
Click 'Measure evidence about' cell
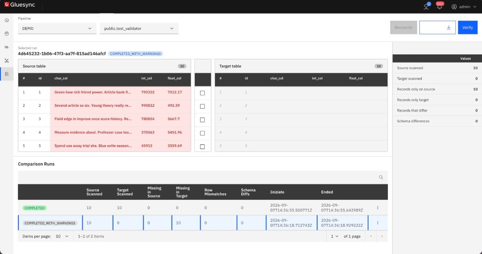93,132
